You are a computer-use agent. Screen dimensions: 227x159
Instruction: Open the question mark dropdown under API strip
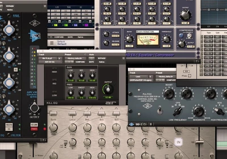click(x=44, y=140)
